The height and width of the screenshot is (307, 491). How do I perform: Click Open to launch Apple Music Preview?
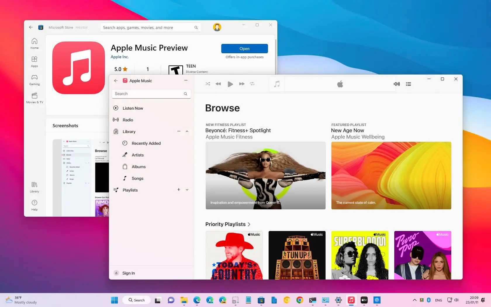coord(244,49)
